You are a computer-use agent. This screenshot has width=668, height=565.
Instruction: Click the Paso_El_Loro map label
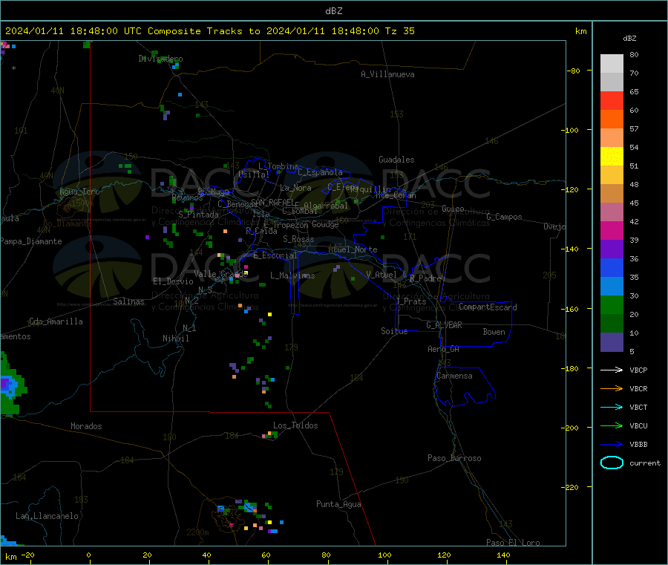(x=513, y=543)
